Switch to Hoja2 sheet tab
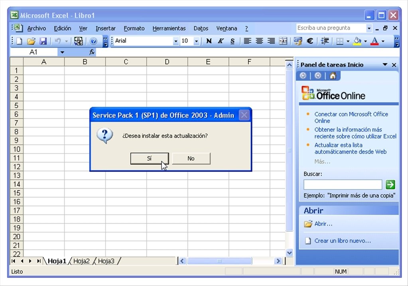The image size is (408, 286). point(81,261)
